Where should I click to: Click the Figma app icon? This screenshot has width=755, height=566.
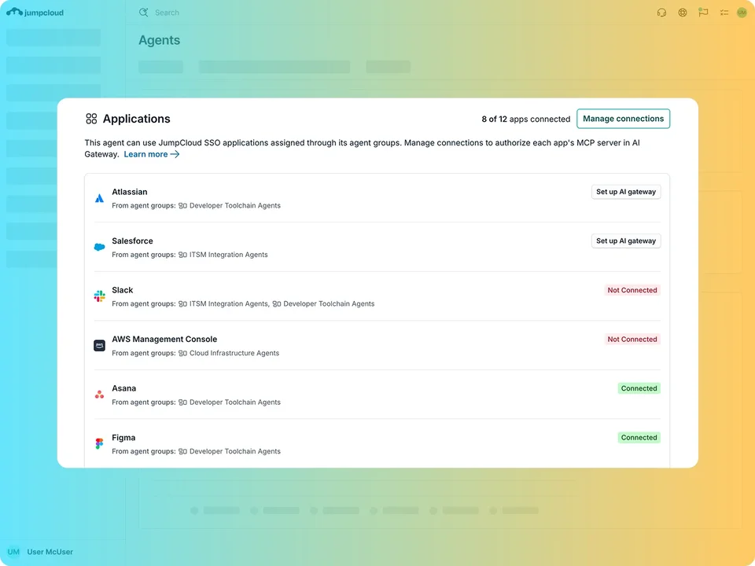tap(99, 443)
